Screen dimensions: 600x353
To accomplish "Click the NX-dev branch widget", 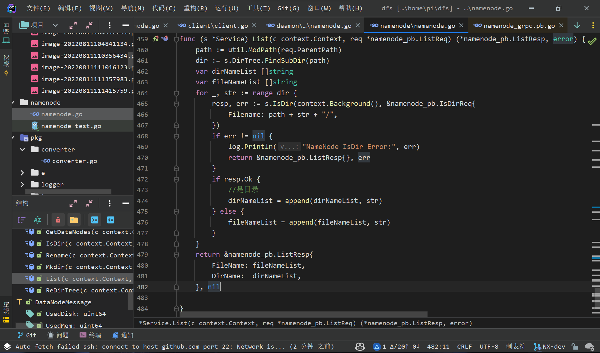I will [x=549, y=346].
